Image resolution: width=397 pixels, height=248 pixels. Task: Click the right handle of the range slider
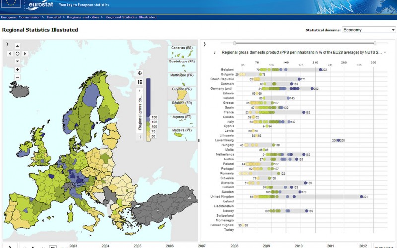tap(375, 43)
